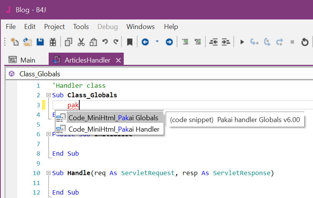Click ServletResponse type in Handle signature
Screen dimensions: 313x198
(x=242, y=173)
